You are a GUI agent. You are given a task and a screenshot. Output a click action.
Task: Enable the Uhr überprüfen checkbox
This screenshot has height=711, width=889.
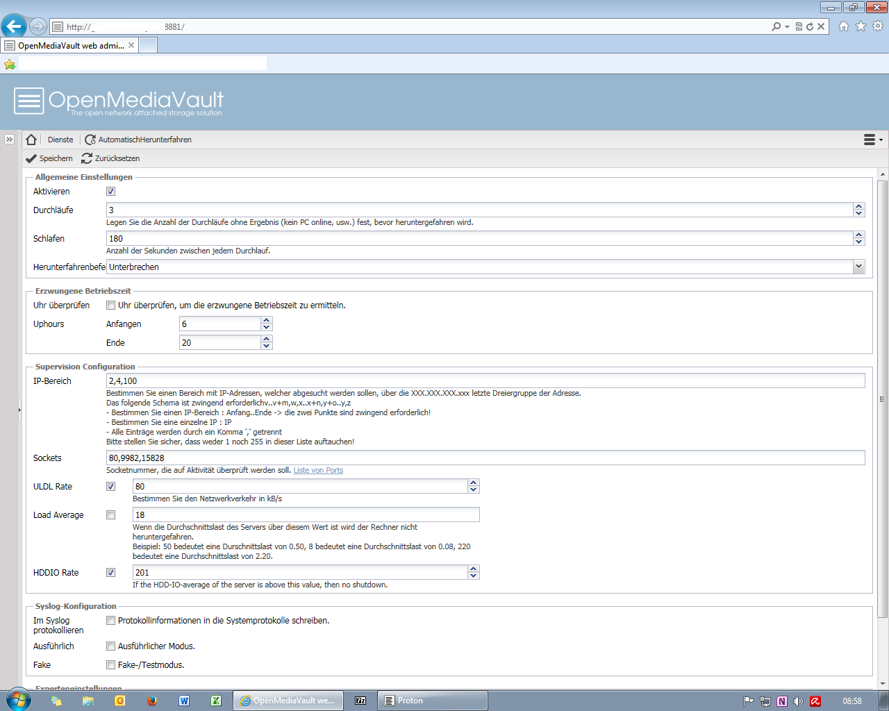point(110,306)
